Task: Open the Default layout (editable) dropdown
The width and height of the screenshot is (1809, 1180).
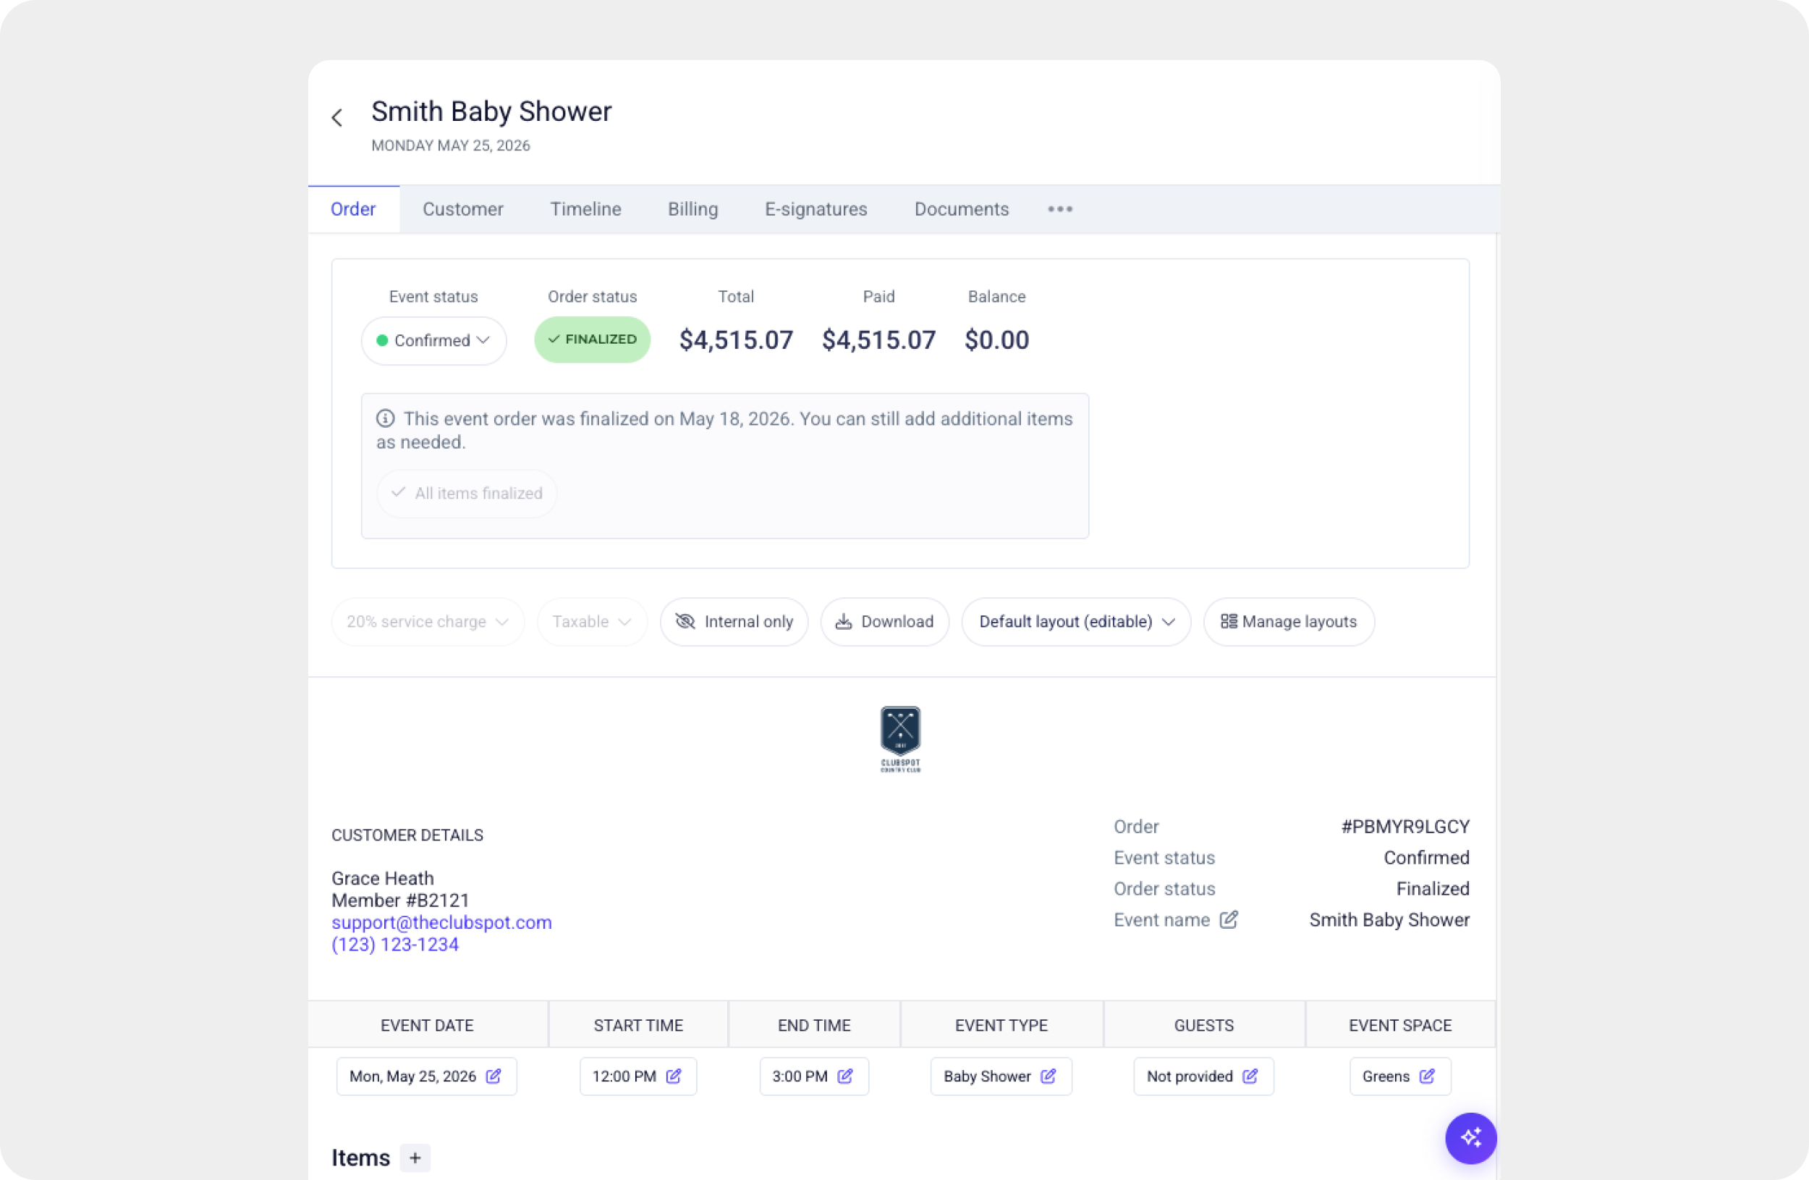Action: coord(1075,621)
